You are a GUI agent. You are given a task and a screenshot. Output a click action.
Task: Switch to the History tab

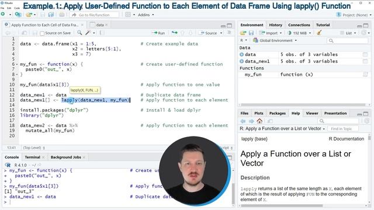pyautogui.click(x=275, y=25)
